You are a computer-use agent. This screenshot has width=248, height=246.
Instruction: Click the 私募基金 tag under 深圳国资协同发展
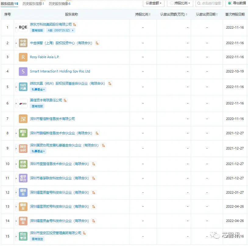38,151
